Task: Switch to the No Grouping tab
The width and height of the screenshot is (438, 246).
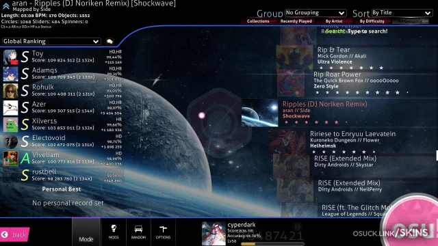Action: [x=410, y=21]
